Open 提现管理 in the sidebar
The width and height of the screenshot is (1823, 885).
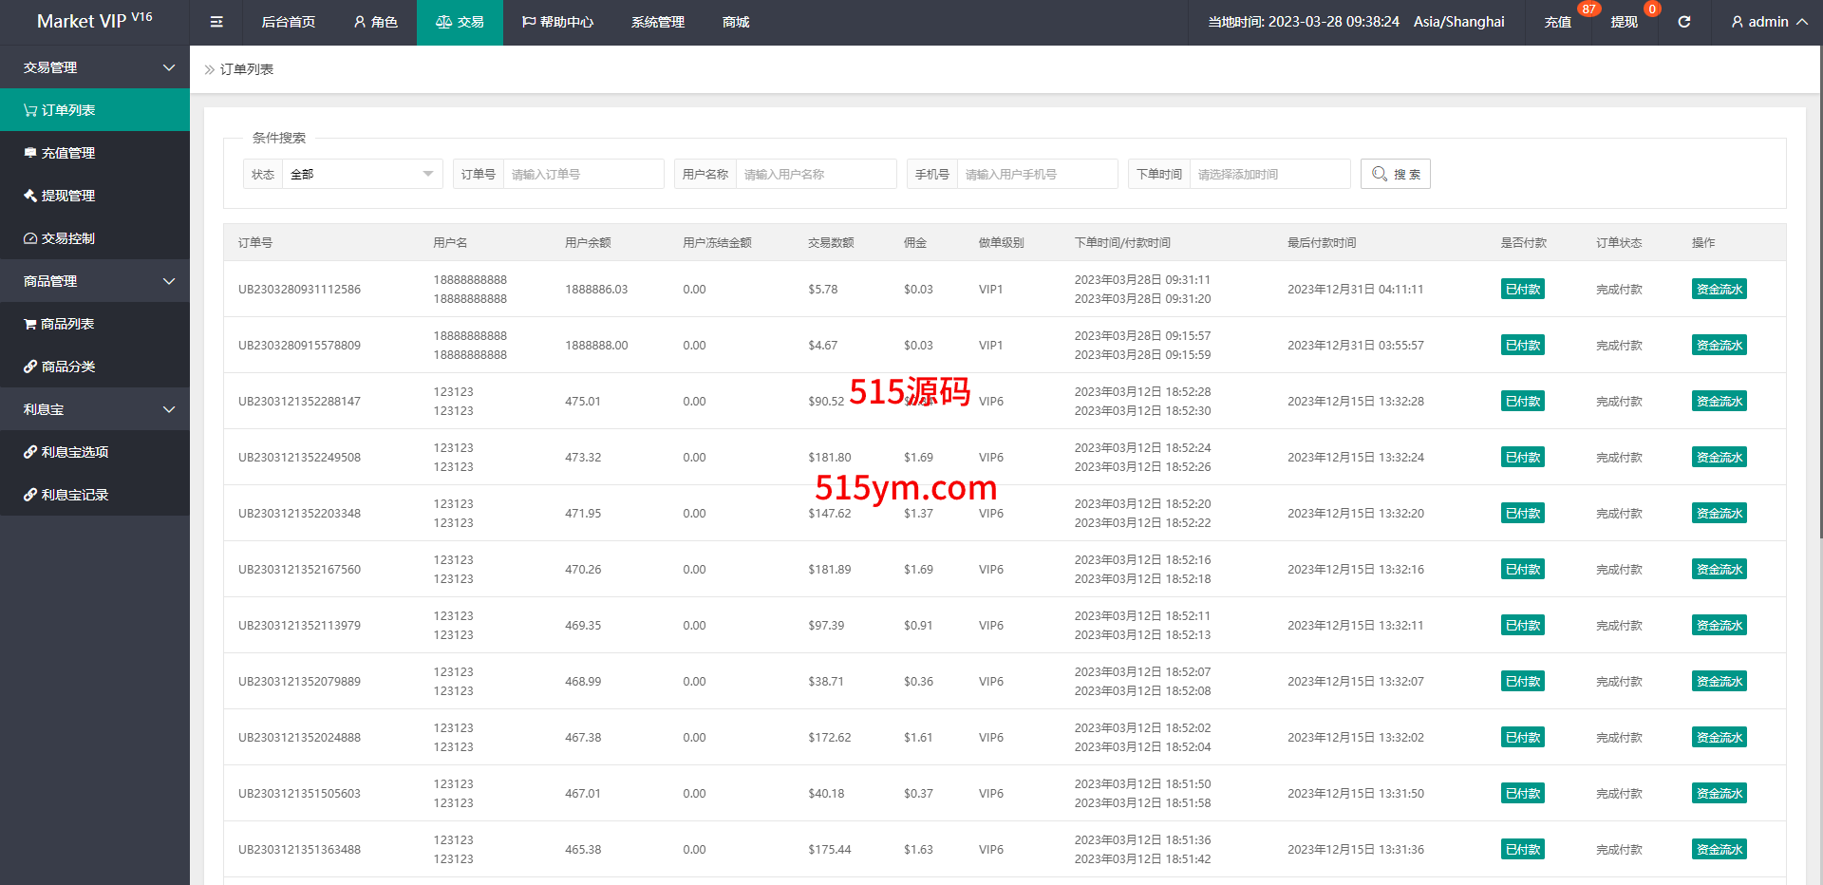[x=67, y=196]
